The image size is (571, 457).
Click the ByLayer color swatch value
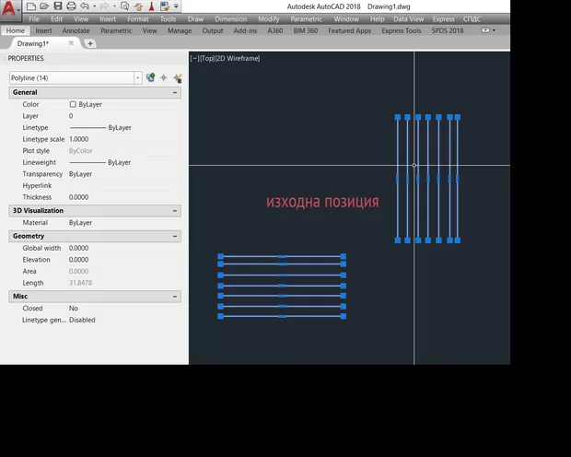tap(86, 105)
